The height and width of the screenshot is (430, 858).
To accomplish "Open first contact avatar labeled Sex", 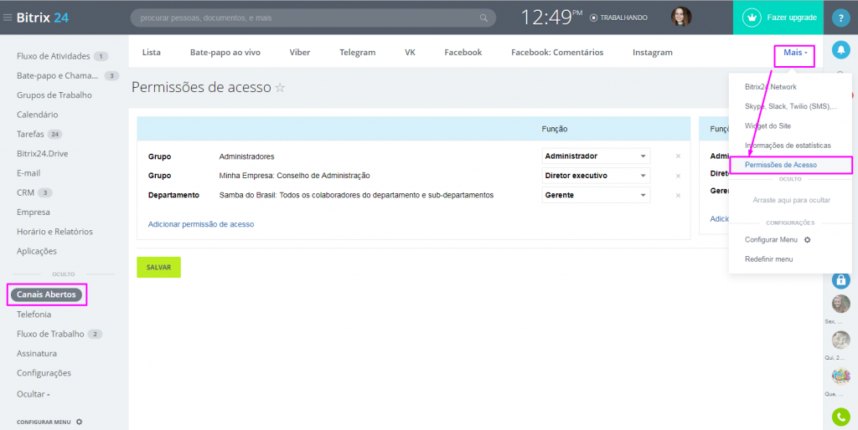I will [841, 304].
